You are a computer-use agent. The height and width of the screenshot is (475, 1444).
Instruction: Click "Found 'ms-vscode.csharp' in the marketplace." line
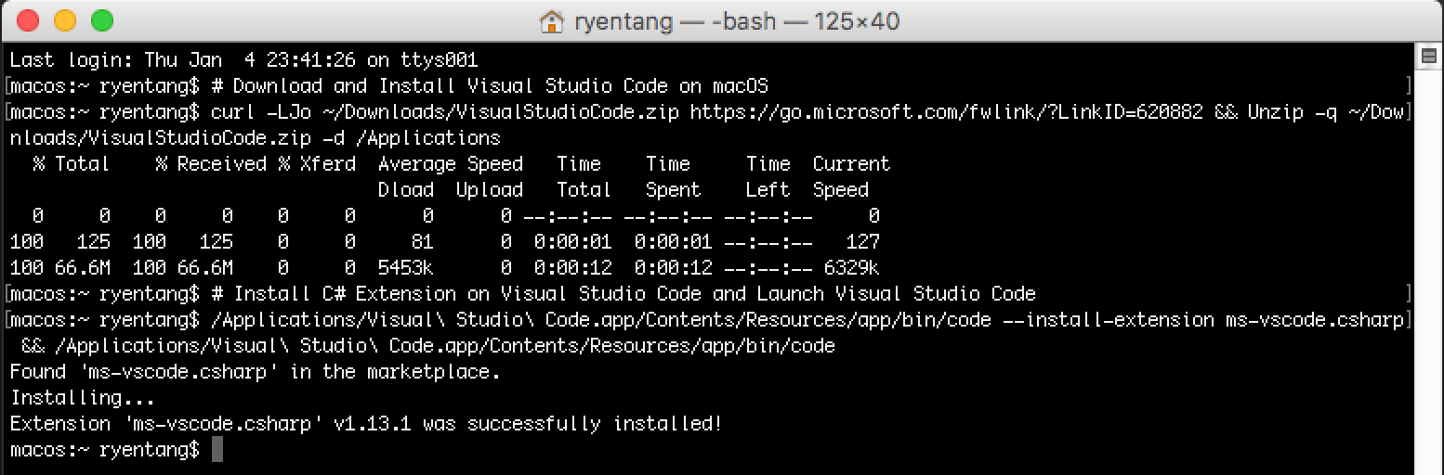tap(255, 372)
